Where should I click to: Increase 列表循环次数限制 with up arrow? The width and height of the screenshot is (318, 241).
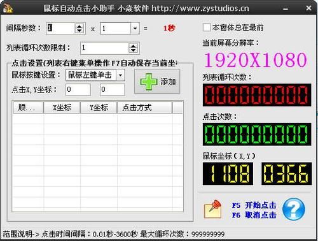coord(133,46)
